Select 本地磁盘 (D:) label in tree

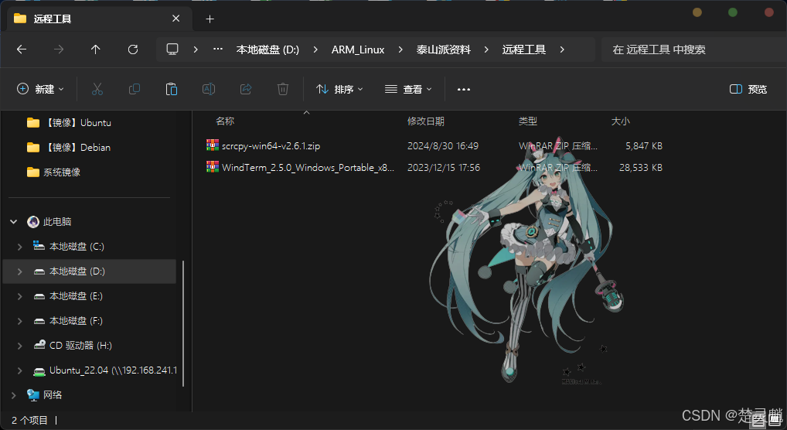77,271
